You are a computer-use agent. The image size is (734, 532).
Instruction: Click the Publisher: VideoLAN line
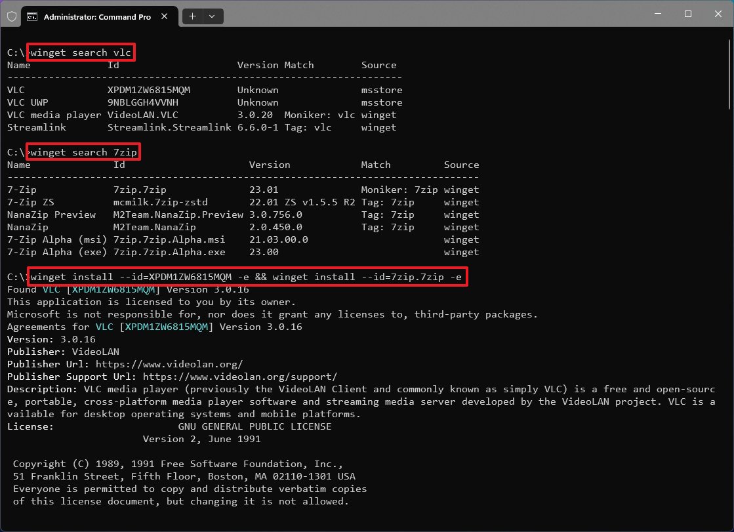(63, 352)
